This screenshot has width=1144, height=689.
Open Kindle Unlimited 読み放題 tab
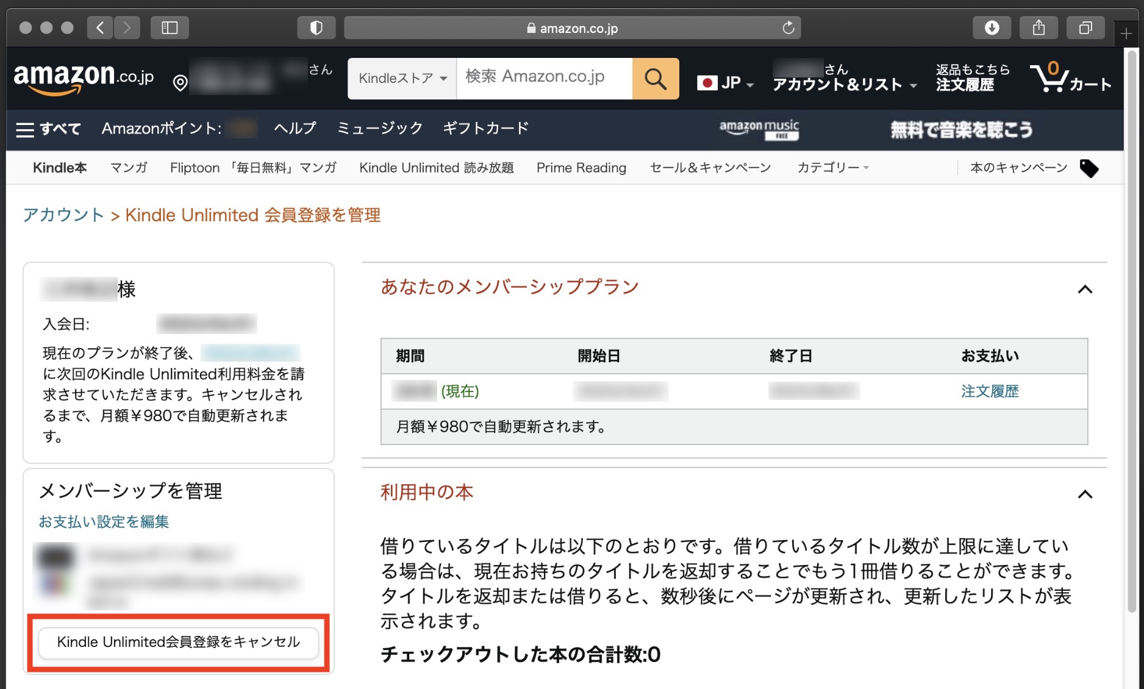(x=437, y=168)
